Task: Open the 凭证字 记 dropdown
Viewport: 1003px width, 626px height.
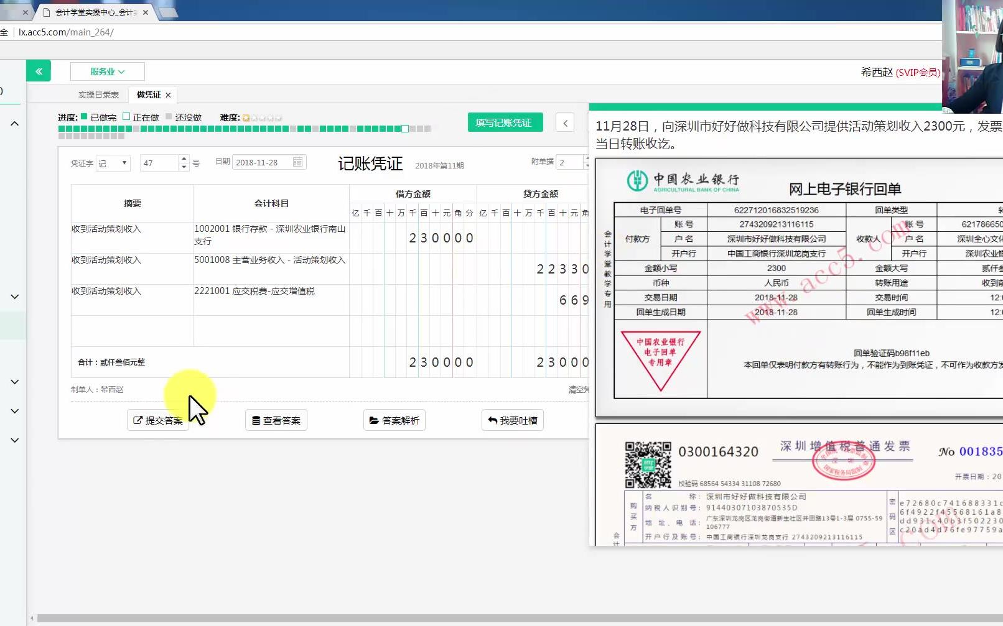Action: (113, 163)
